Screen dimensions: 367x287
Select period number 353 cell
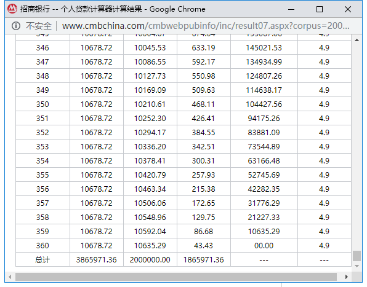coord(42,147)
